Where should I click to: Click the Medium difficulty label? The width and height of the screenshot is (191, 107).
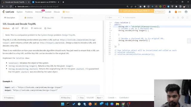pyautogui.click(x=6, y=28)
